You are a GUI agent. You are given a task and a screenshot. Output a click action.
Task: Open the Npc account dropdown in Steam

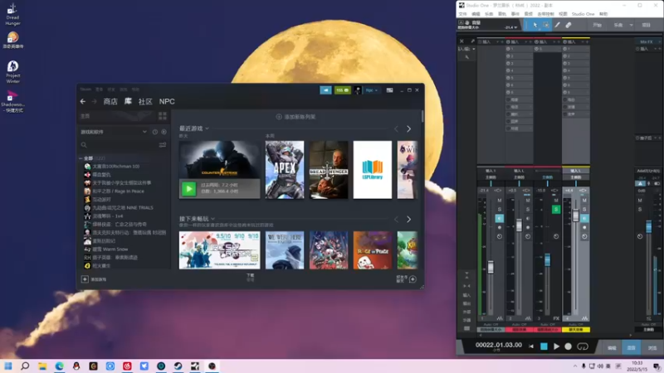pos(372,90)
